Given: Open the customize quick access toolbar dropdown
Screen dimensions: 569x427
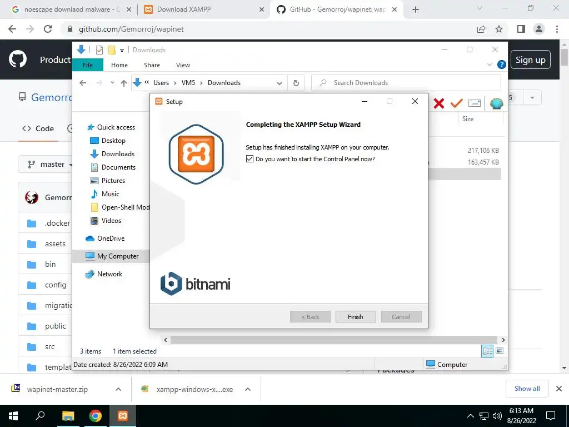Looking at the screenshot, I should [122, 51].
